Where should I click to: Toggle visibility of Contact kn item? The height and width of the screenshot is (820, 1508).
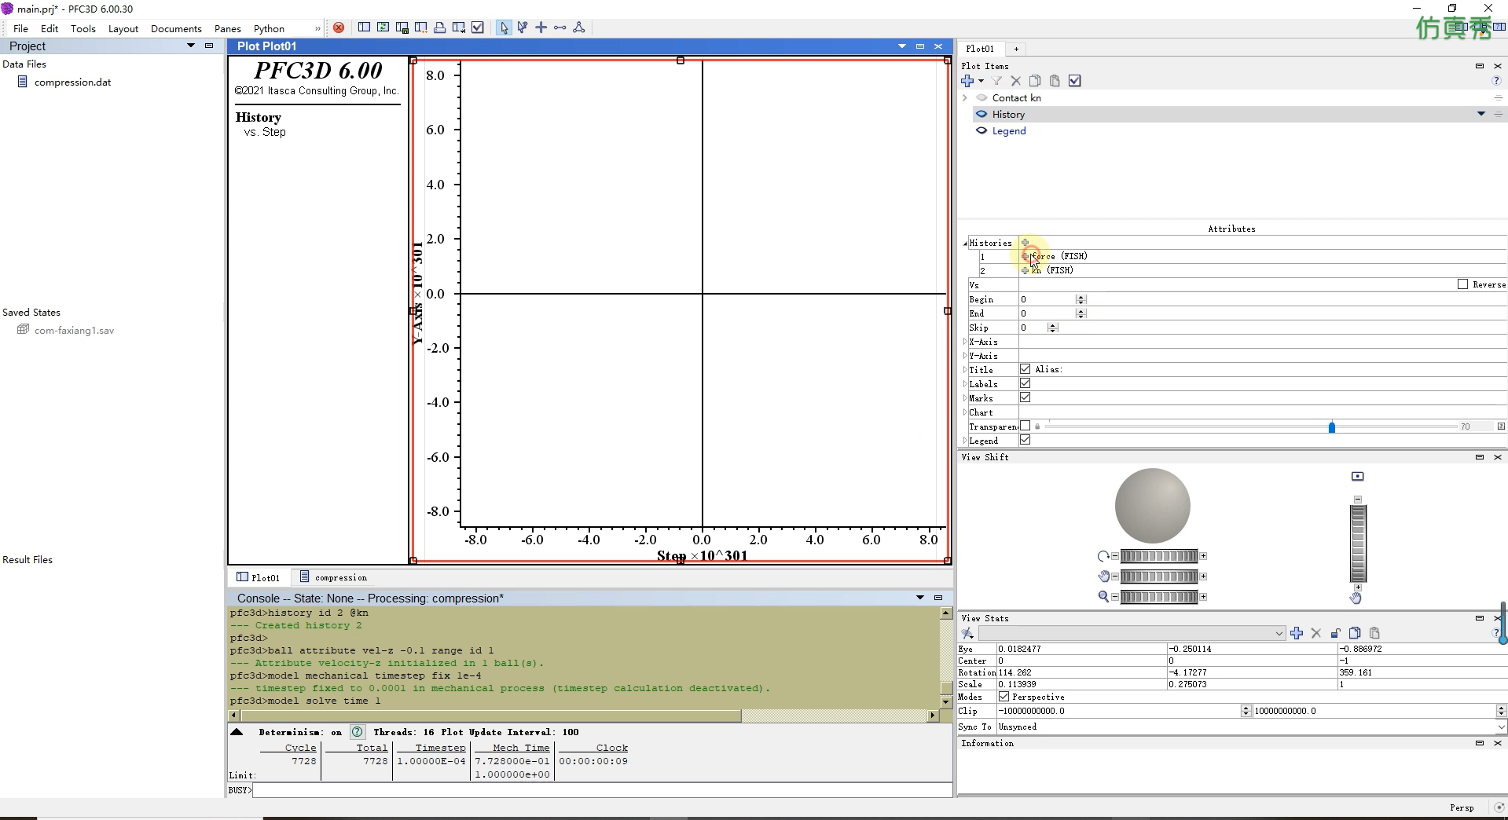(981, 97)
